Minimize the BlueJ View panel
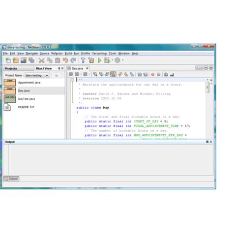This screenshot has width=233, height=233. point(59,68)
